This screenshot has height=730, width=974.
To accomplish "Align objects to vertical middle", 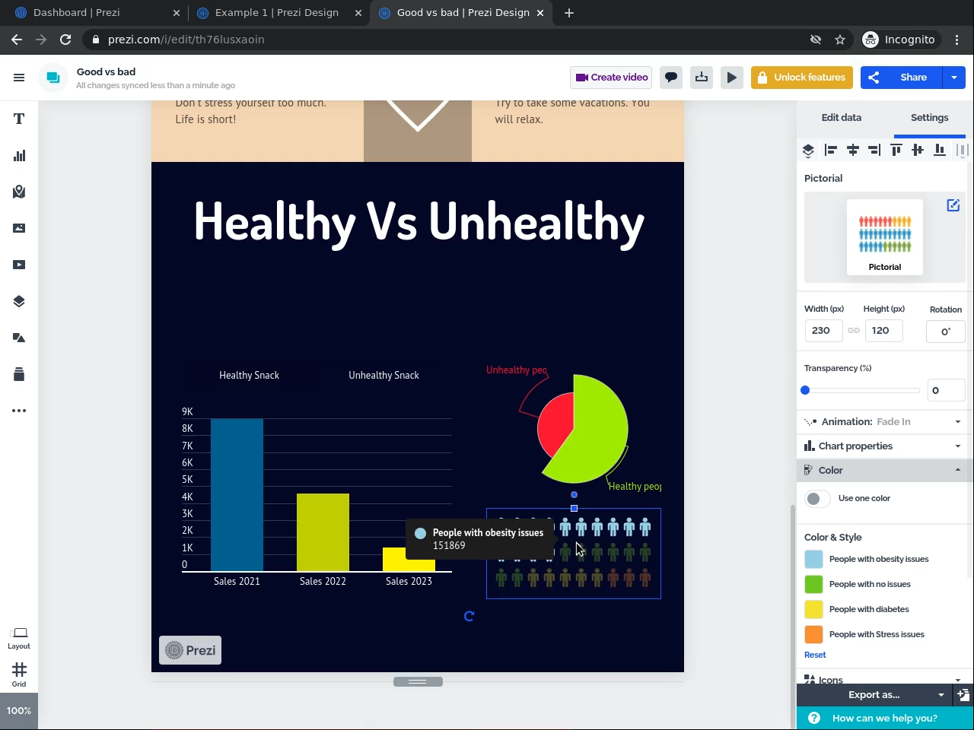I will (x=918, y=151).
